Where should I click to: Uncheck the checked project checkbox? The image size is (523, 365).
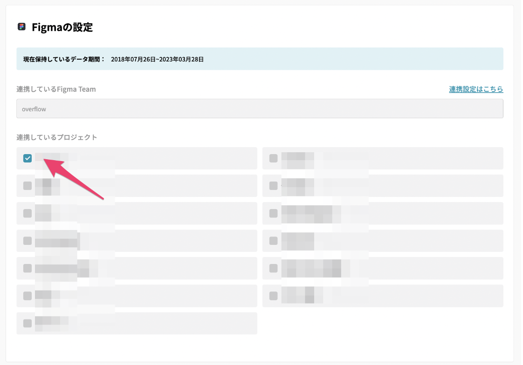pyautogui.click(x=28, y=158)
